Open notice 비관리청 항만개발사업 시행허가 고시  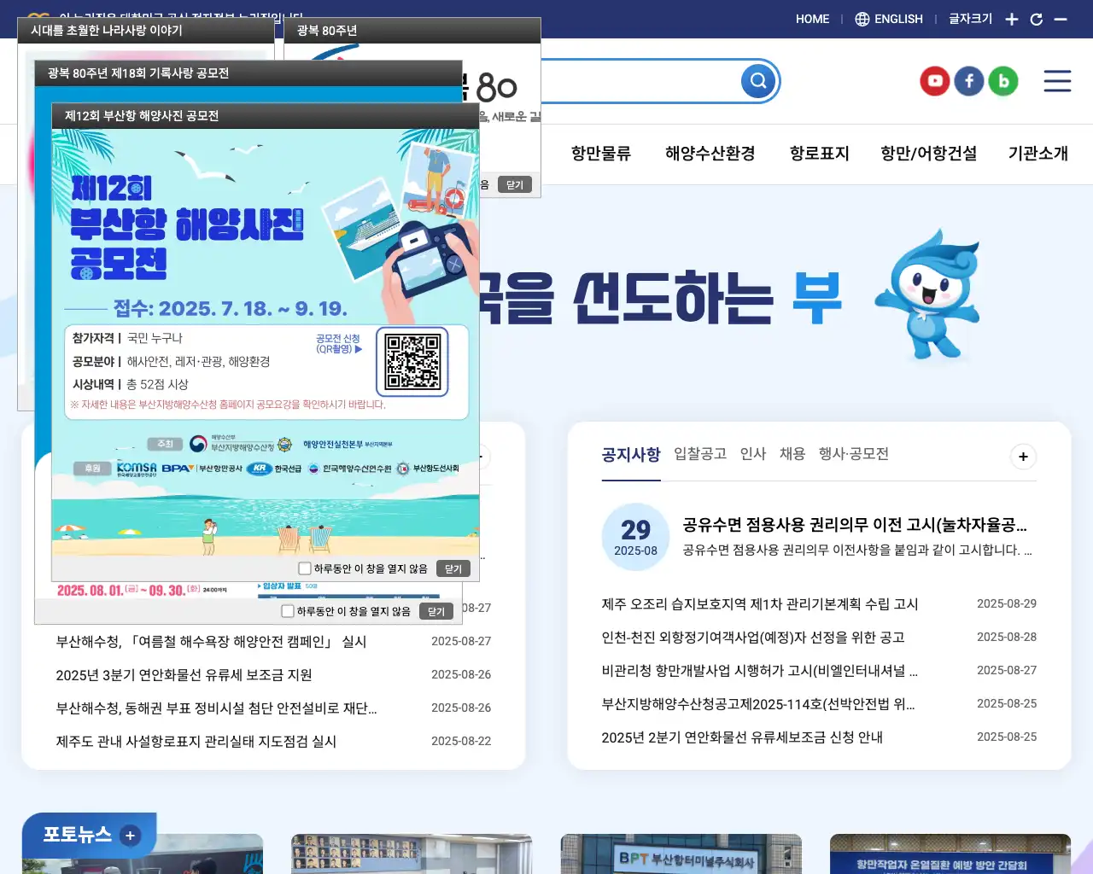point(760,671)
